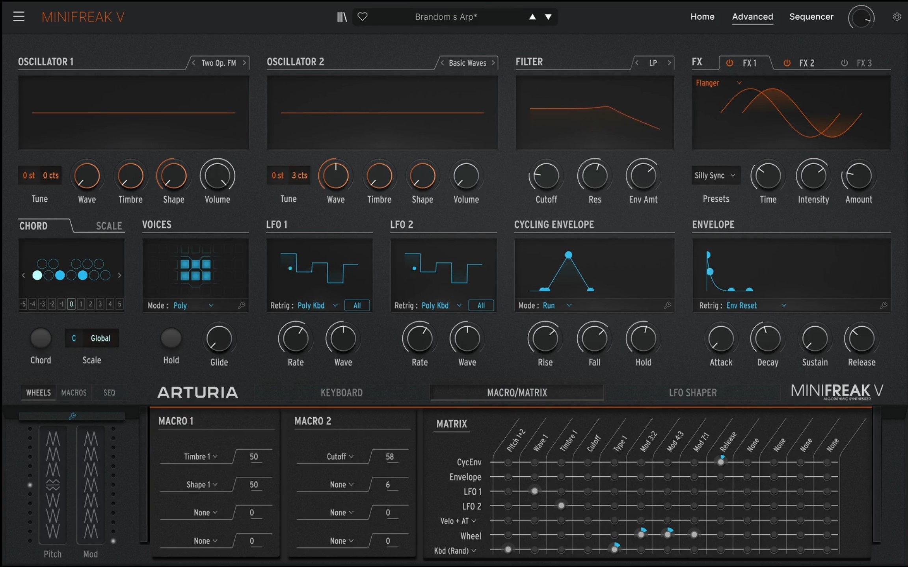
Task: Open settings gear icon
Action: [897, 17]
